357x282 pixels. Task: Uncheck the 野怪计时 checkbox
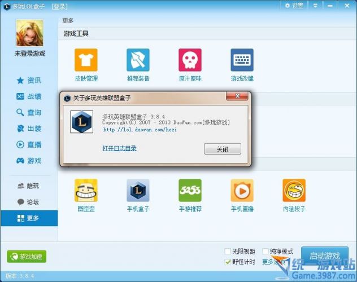click(x=228, y=262)
